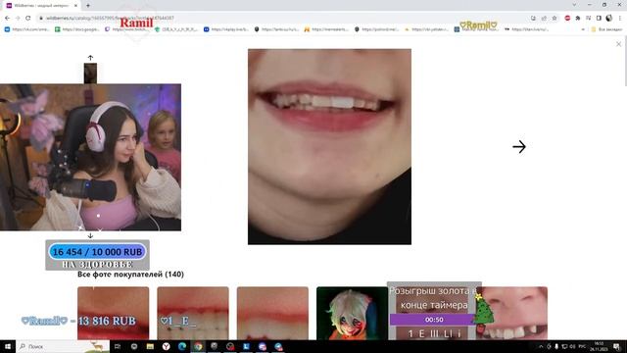
Task: Expand the tab search chevron
Action: click(575, 5)
